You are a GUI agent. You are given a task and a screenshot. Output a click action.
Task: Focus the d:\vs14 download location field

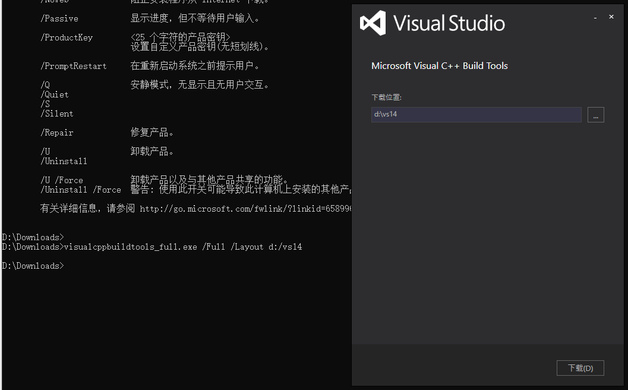click(x=476, y=115)
